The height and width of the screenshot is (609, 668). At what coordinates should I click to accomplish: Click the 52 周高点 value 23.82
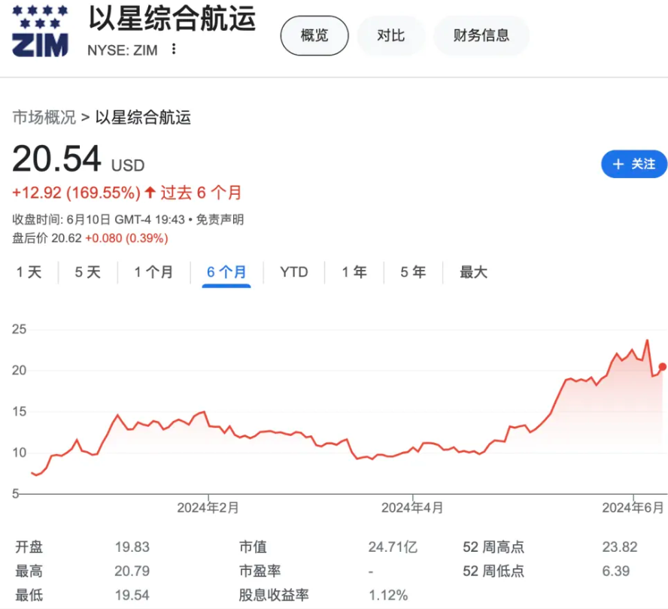620,547
